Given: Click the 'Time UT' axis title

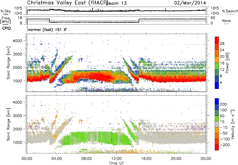Looking at the screenshot, I should click(116, 163).
